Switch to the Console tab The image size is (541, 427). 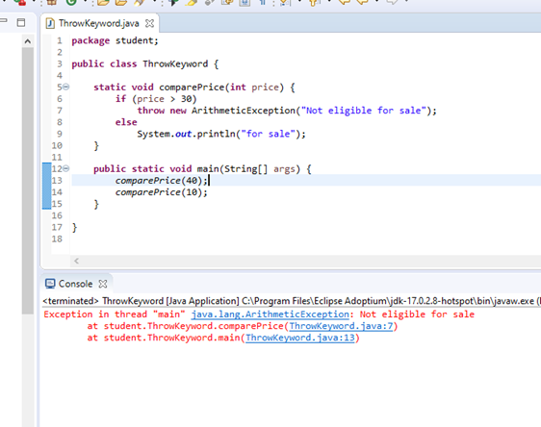pyautogui.click(x=75, y=284)
